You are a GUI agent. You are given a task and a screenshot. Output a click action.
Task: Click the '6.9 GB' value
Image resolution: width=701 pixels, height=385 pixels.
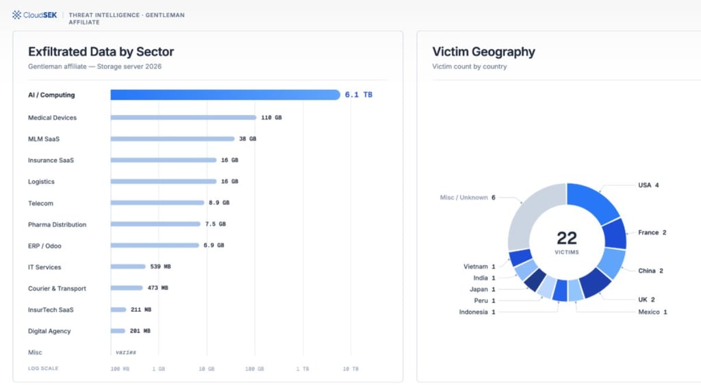click(x=214, y=245)
